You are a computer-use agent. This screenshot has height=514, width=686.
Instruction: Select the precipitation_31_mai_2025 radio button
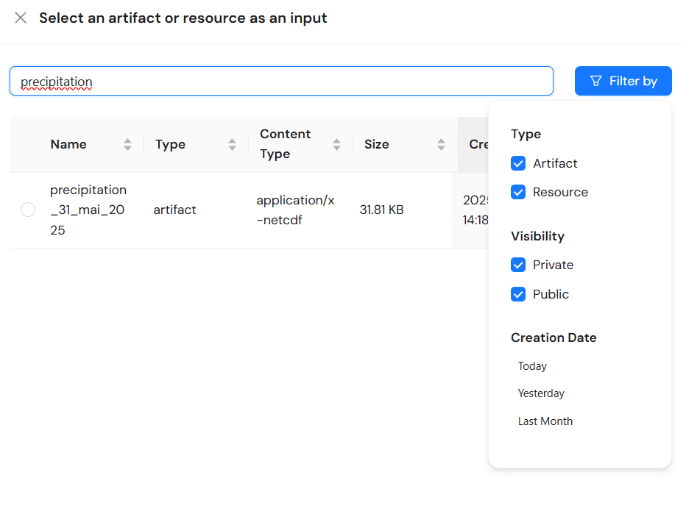[28, 210]
